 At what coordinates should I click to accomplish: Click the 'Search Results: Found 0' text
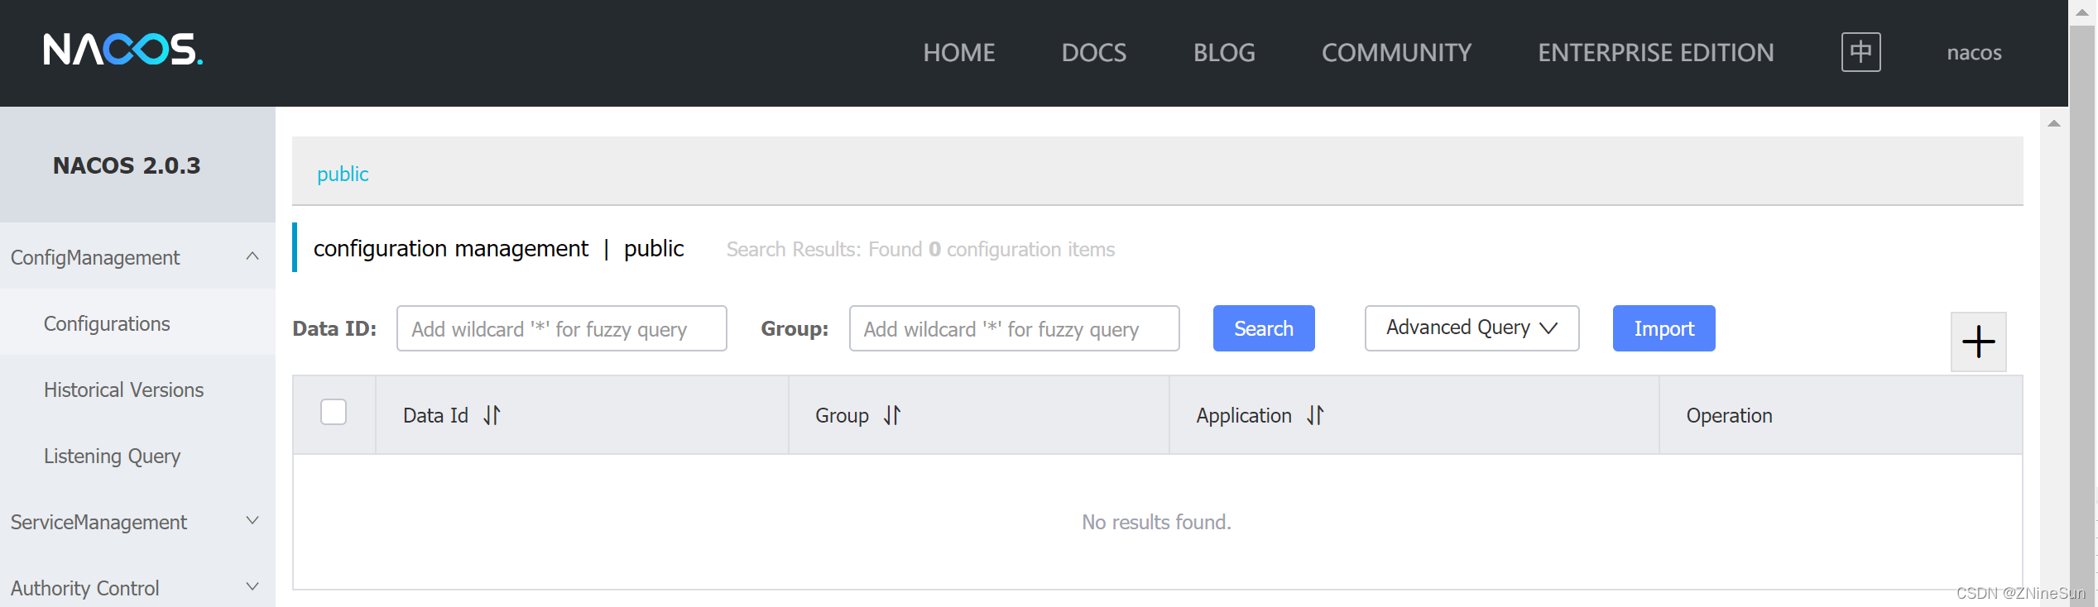click(x=833, y=249)
